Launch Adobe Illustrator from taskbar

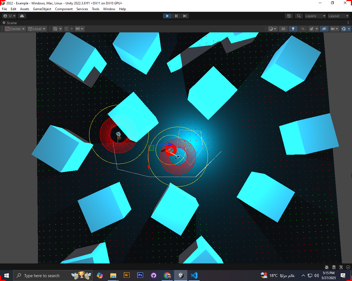127,276
